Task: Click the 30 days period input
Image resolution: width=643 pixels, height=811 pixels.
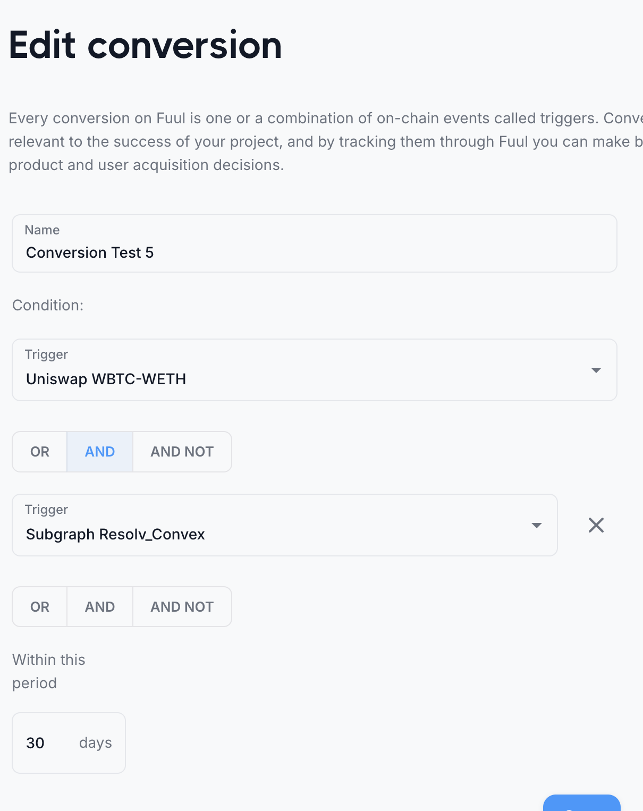Action: pos(43,743)
